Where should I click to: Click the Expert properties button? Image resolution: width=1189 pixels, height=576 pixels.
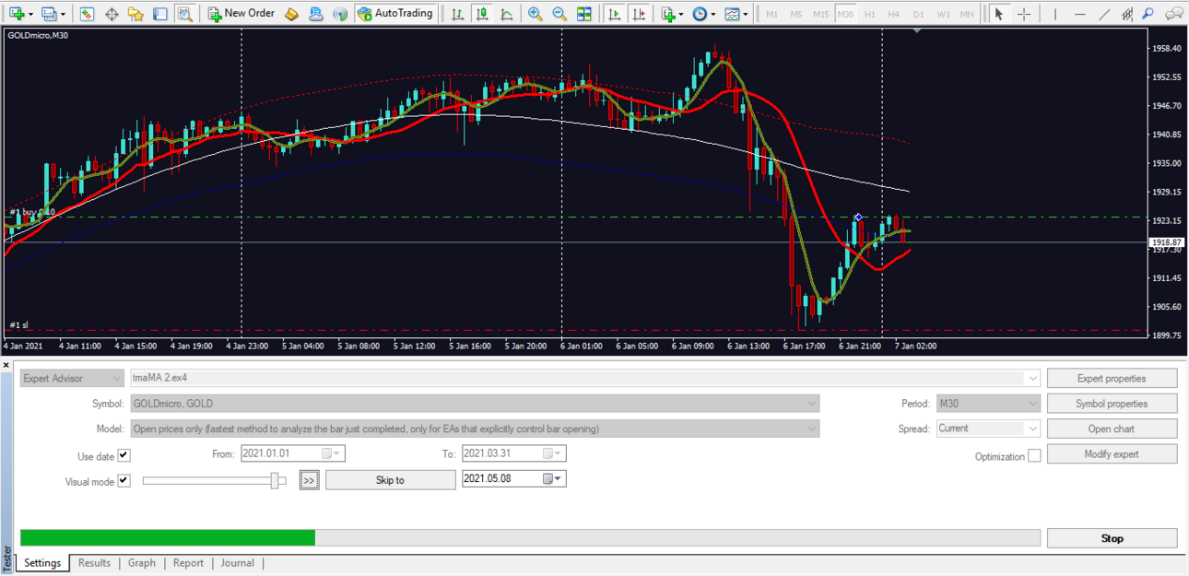click(x=1112, y=379)
